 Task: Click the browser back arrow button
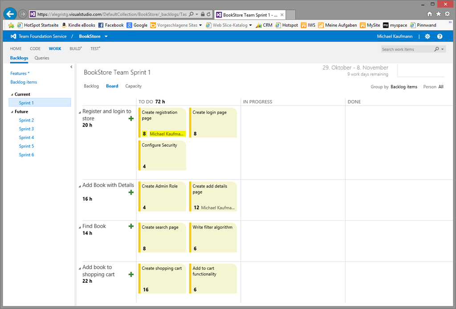pos(10,14)
